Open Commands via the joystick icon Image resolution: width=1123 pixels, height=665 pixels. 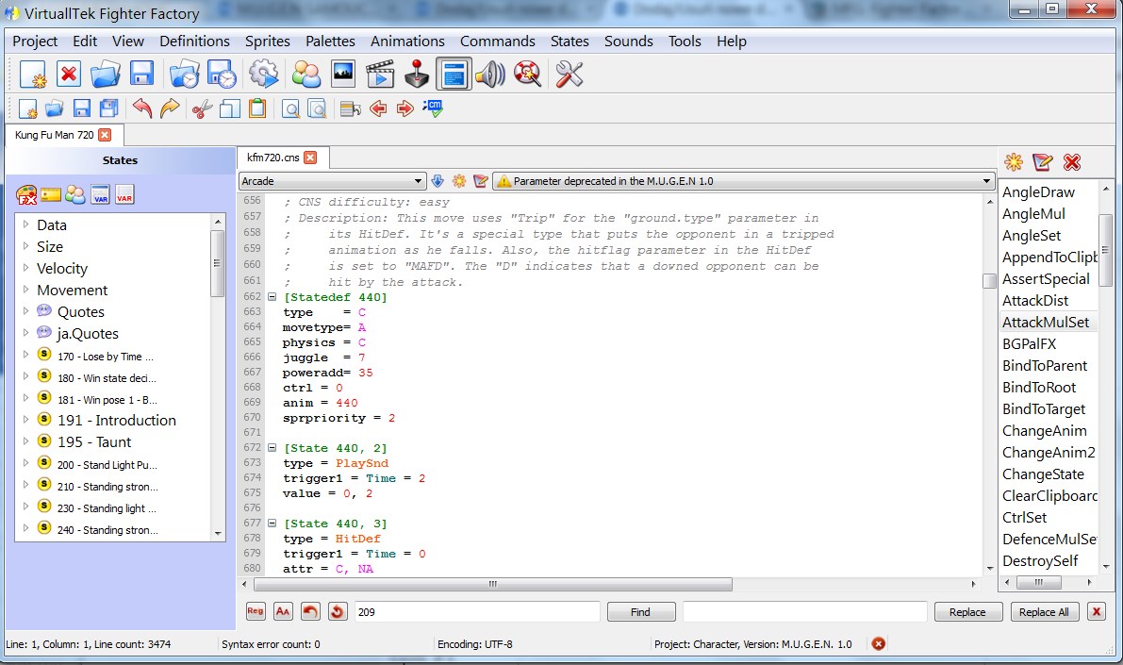(416, 75)
